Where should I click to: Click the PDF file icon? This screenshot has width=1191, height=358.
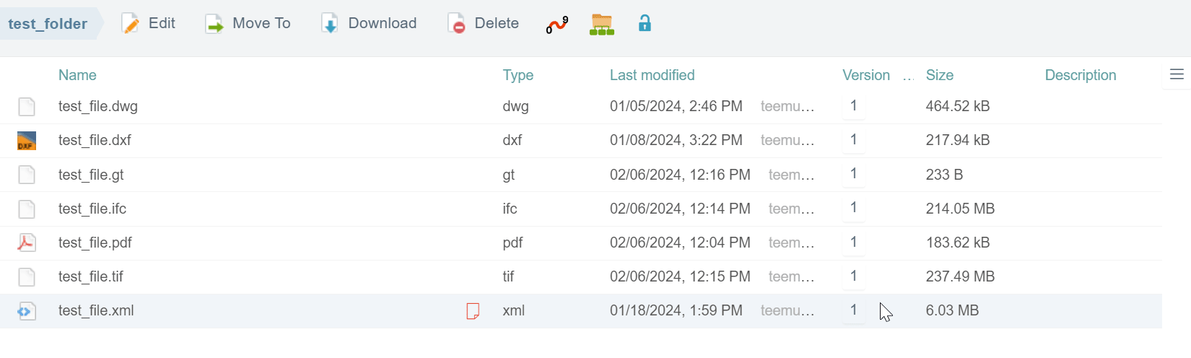(x=27, y=243)
